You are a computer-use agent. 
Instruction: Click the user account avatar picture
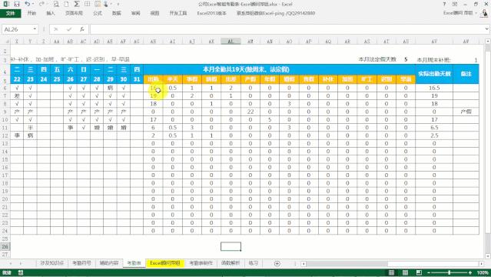coord(485,13)
